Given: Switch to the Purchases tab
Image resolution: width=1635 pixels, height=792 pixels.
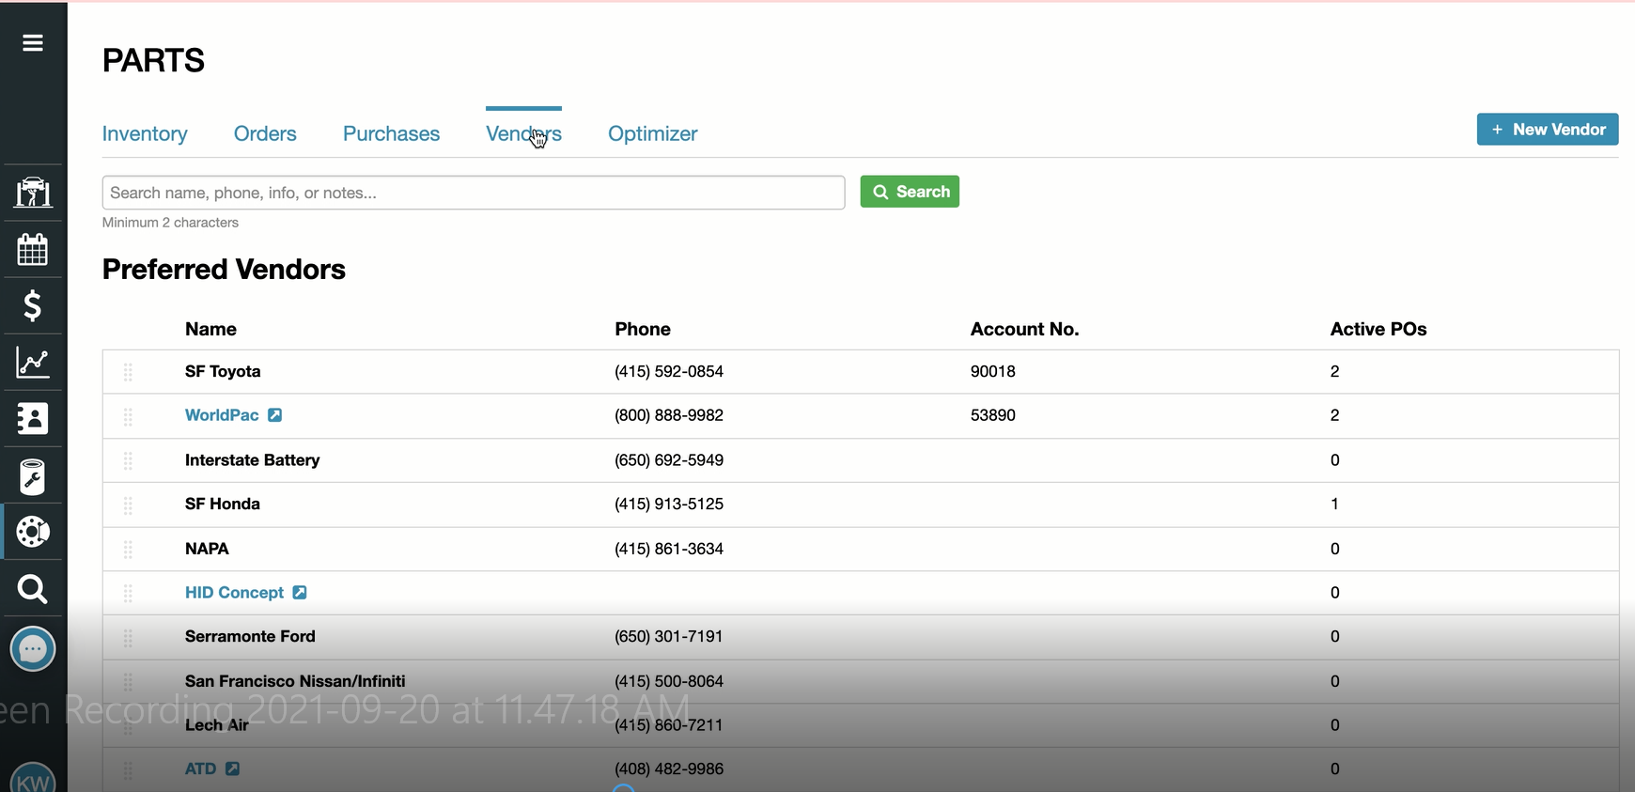Looking at the screenshot, I should click(x=391, y=134).
